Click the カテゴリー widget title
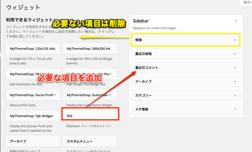This screenshot has width=252, height=152. pos(143,95)
